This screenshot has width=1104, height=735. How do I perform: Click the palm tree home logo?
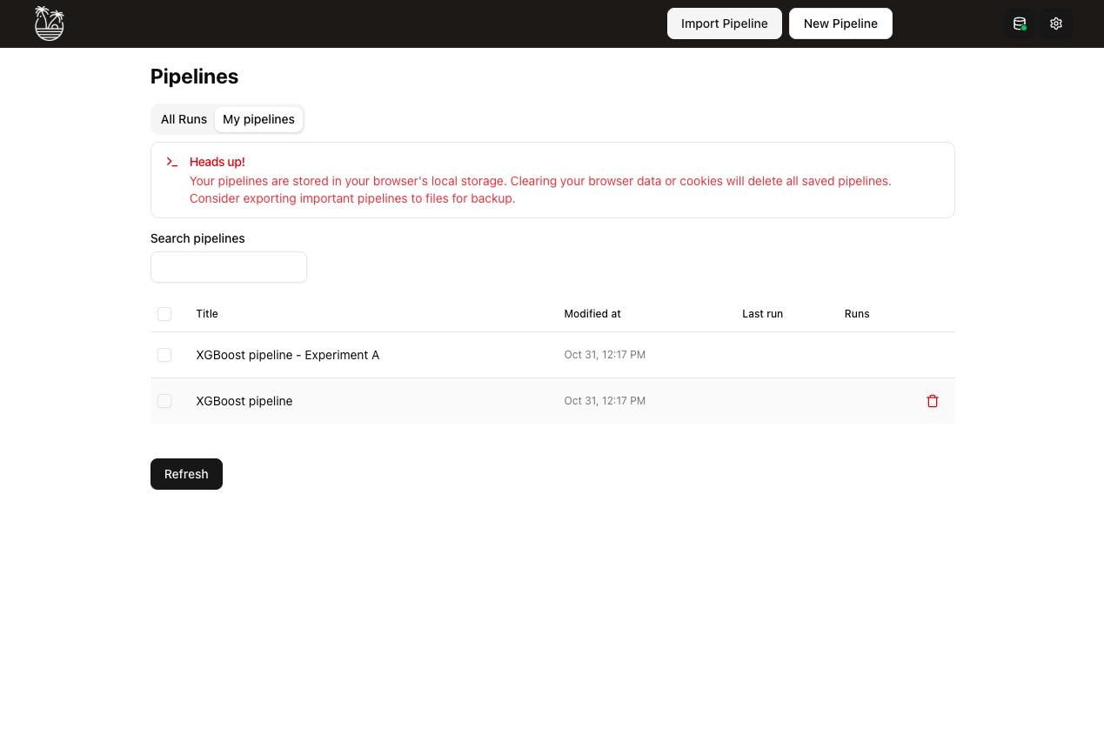point(50,23)
